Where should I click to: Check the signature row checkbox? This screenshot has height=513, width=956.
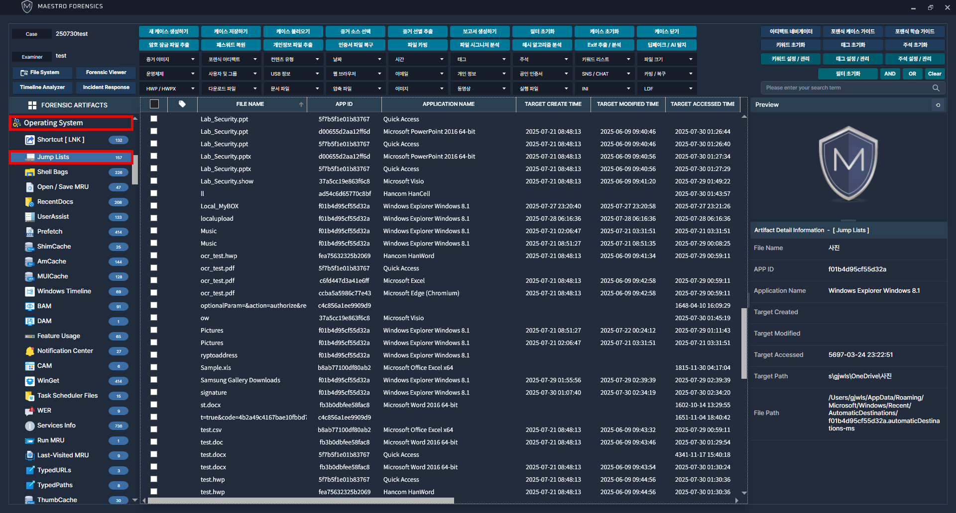tap(154, 392)
